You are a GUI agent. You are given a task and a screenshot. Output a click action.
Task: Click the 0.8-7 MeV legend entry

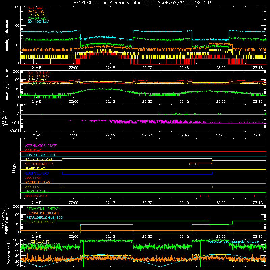tap(37, 79)
